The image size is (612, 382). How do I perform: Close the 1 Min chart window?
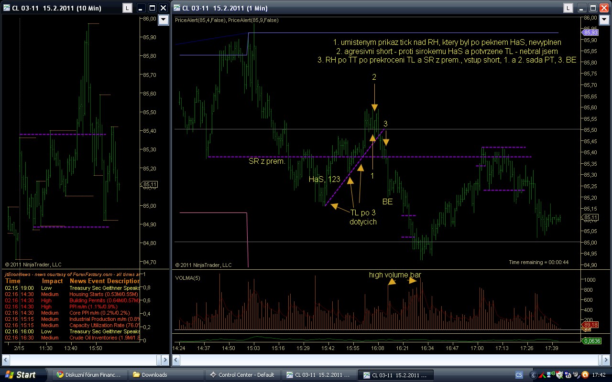tap(604, 8)
